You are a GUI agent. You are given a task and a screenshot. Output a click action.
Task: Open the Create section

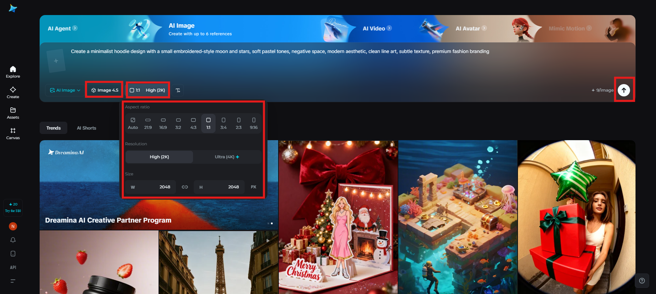(x=13, y=93)
